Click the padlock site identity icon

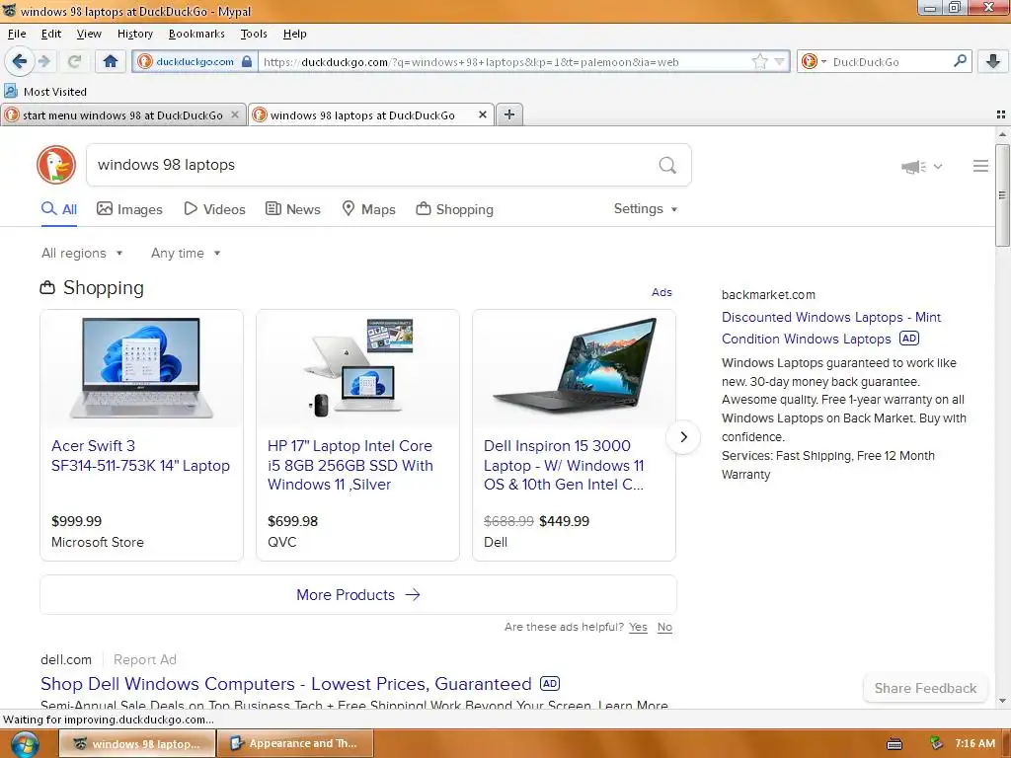point(246,62)
